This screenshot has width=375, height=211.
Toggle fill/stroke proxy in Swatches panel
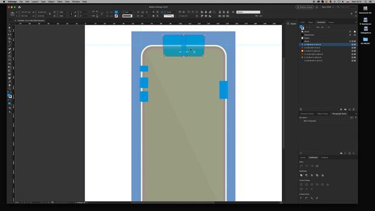coord(302,28)
